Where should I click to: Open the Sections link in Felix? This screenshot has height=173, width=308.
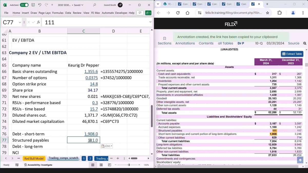pyautogui.click(x=165, y=43)
